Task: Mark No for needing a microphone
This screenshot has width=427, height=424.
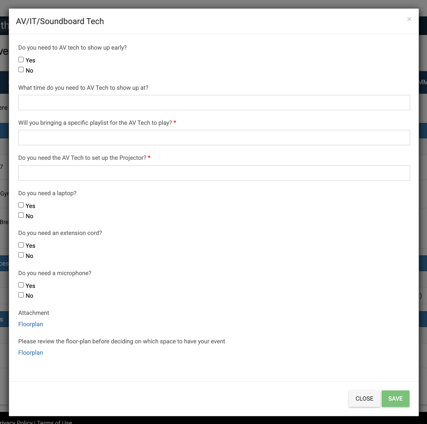Action: click(21, 295)
